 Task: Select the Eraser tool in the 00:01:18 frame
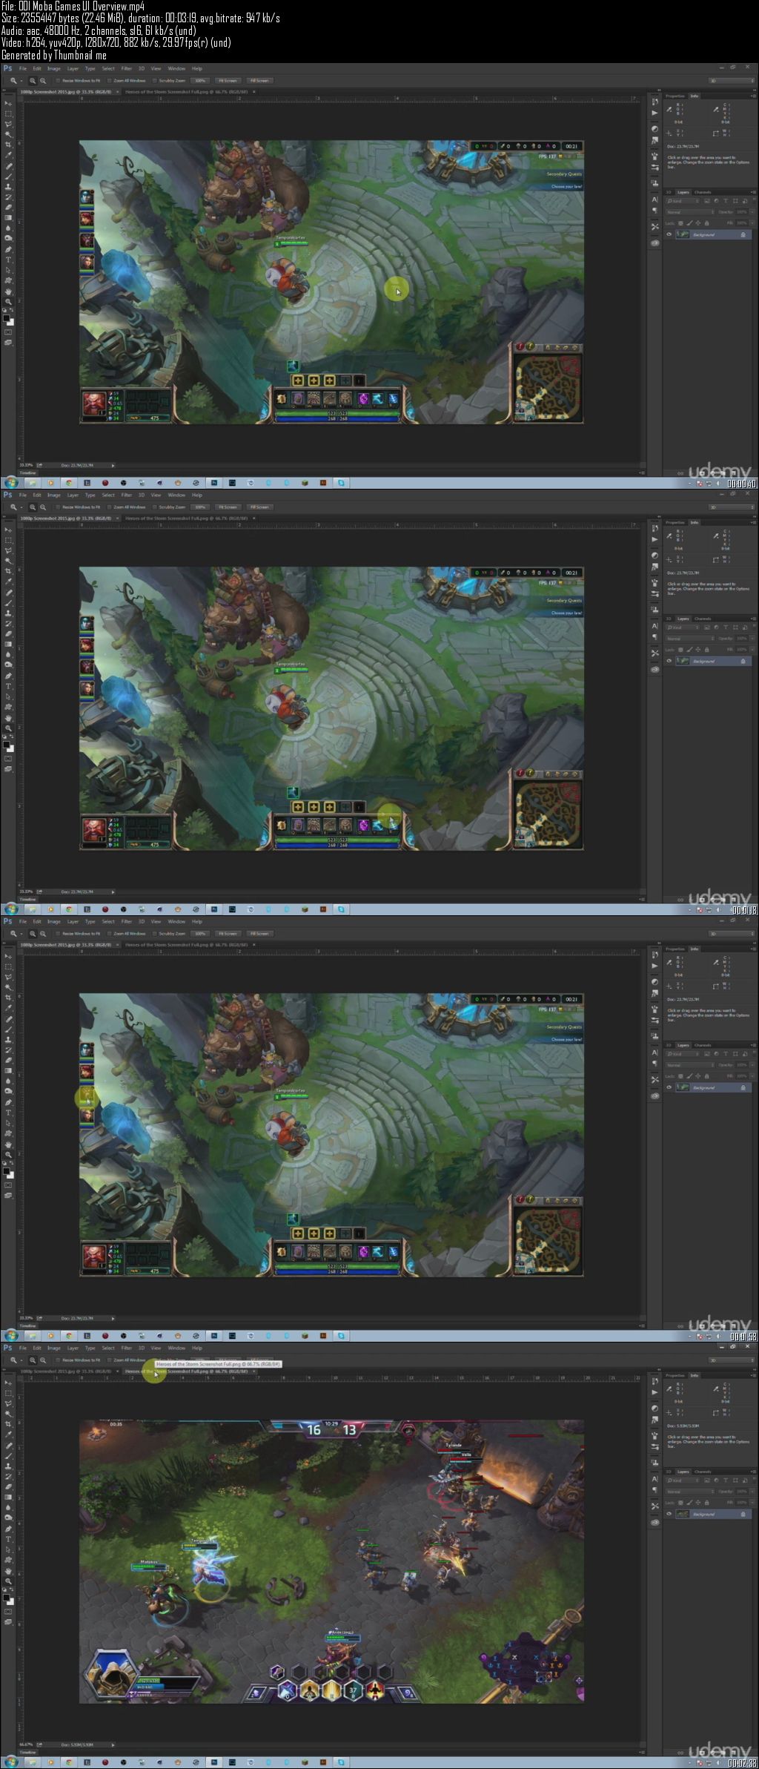[8, 634]
